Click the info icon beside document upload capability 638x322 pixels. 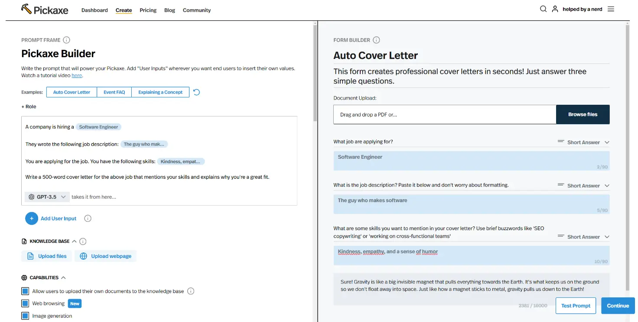click(191, 291)
